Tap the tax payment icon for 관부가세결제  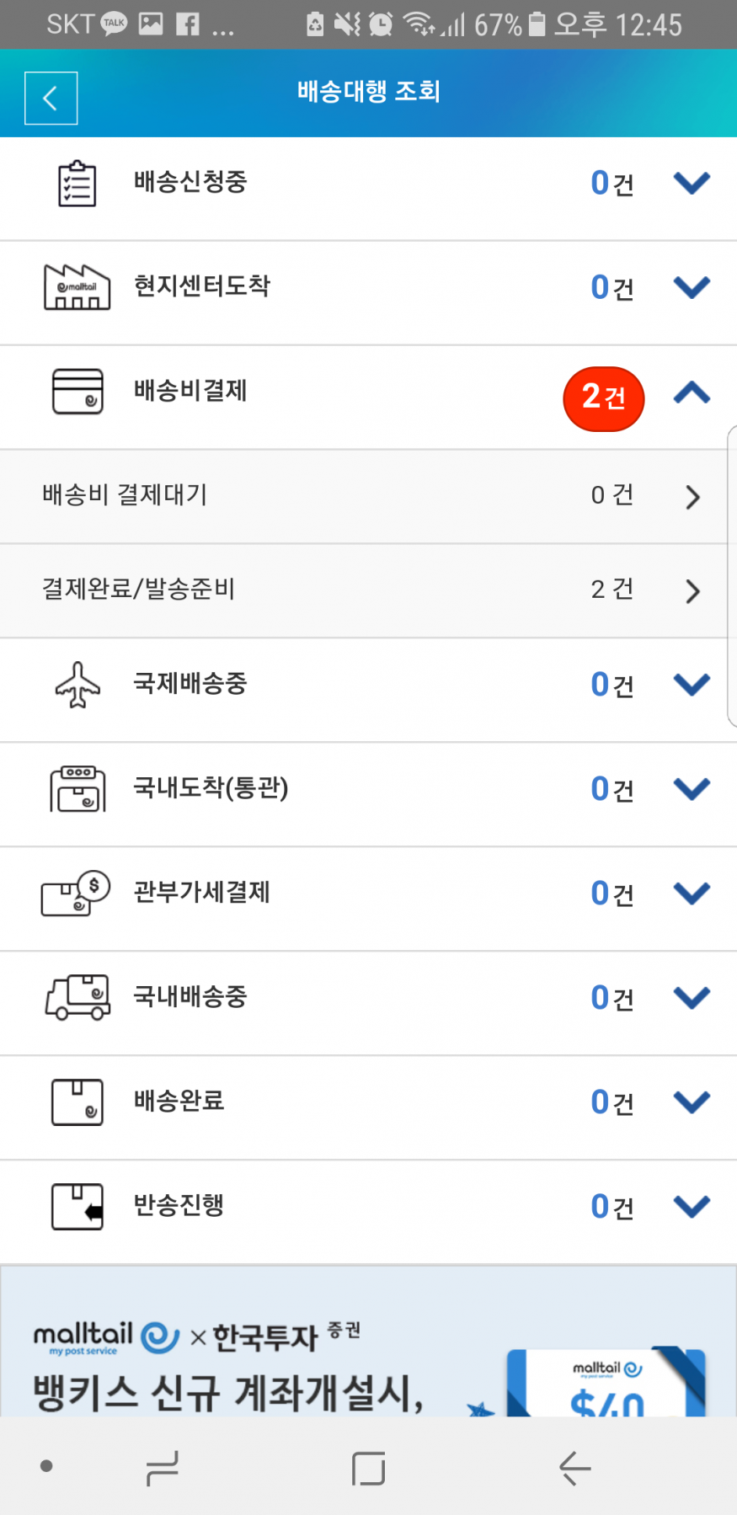point(76,893)
